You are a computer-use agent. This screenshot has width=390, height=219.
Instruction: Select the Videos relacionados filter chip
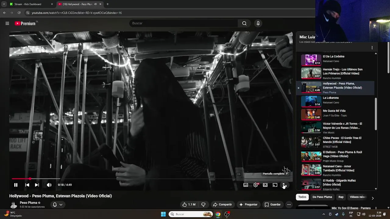coord(358,197)
